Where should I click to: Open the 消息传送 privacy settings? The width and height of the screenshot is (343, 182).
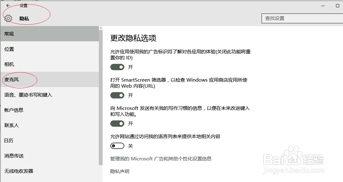click(x=50, y=156)
